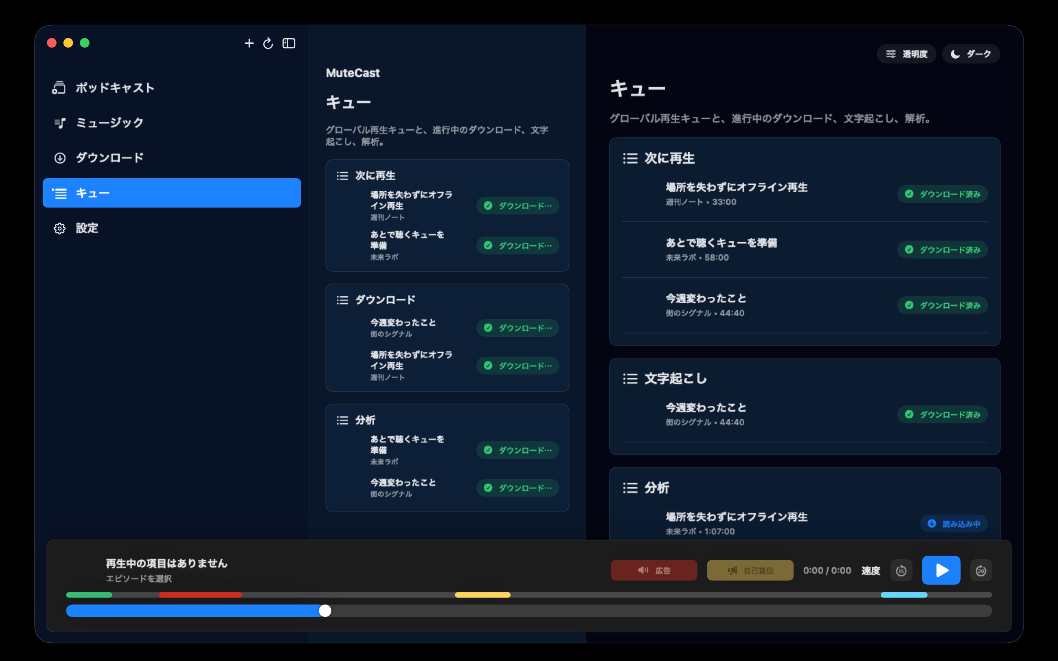Open ポッドキャスト in the sidebar
Viewport: 1058px width, 661px height.
(172, 88)
